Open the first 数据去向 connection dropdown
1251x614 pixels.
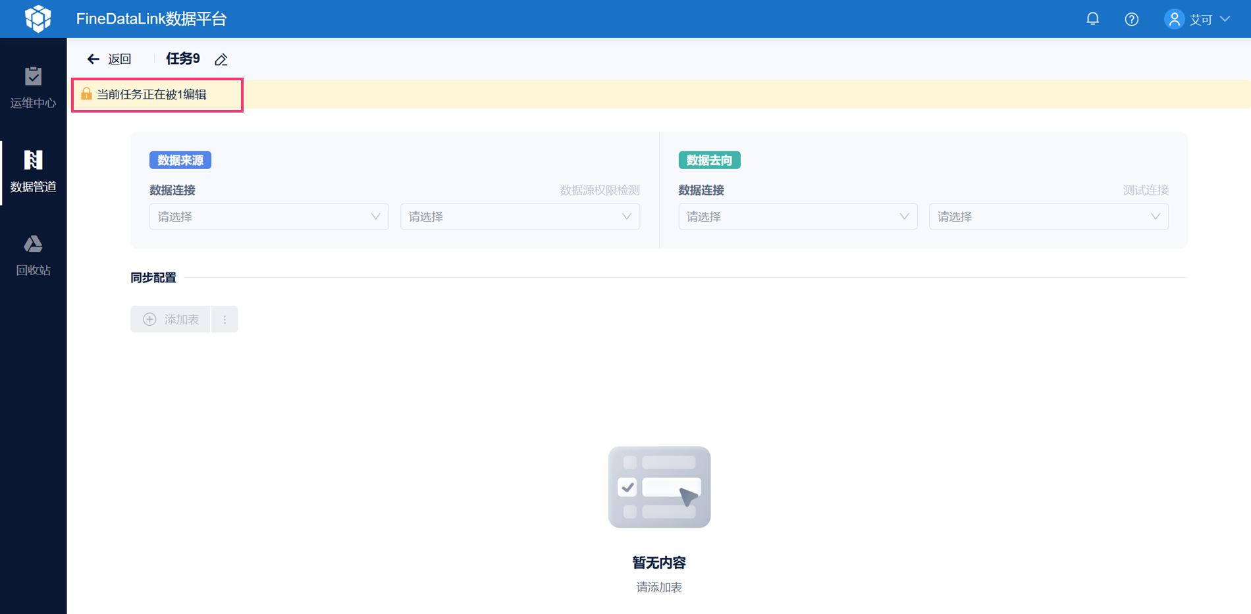(798, 217)
